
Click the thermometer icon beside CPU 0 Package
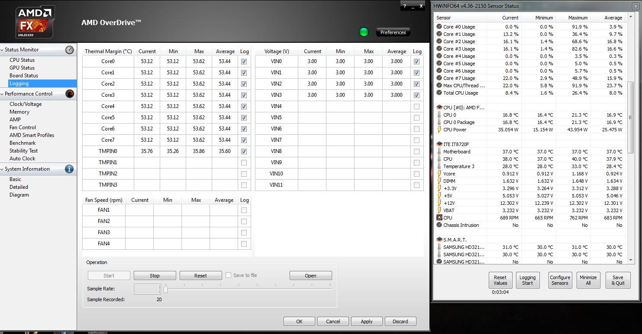439,122
